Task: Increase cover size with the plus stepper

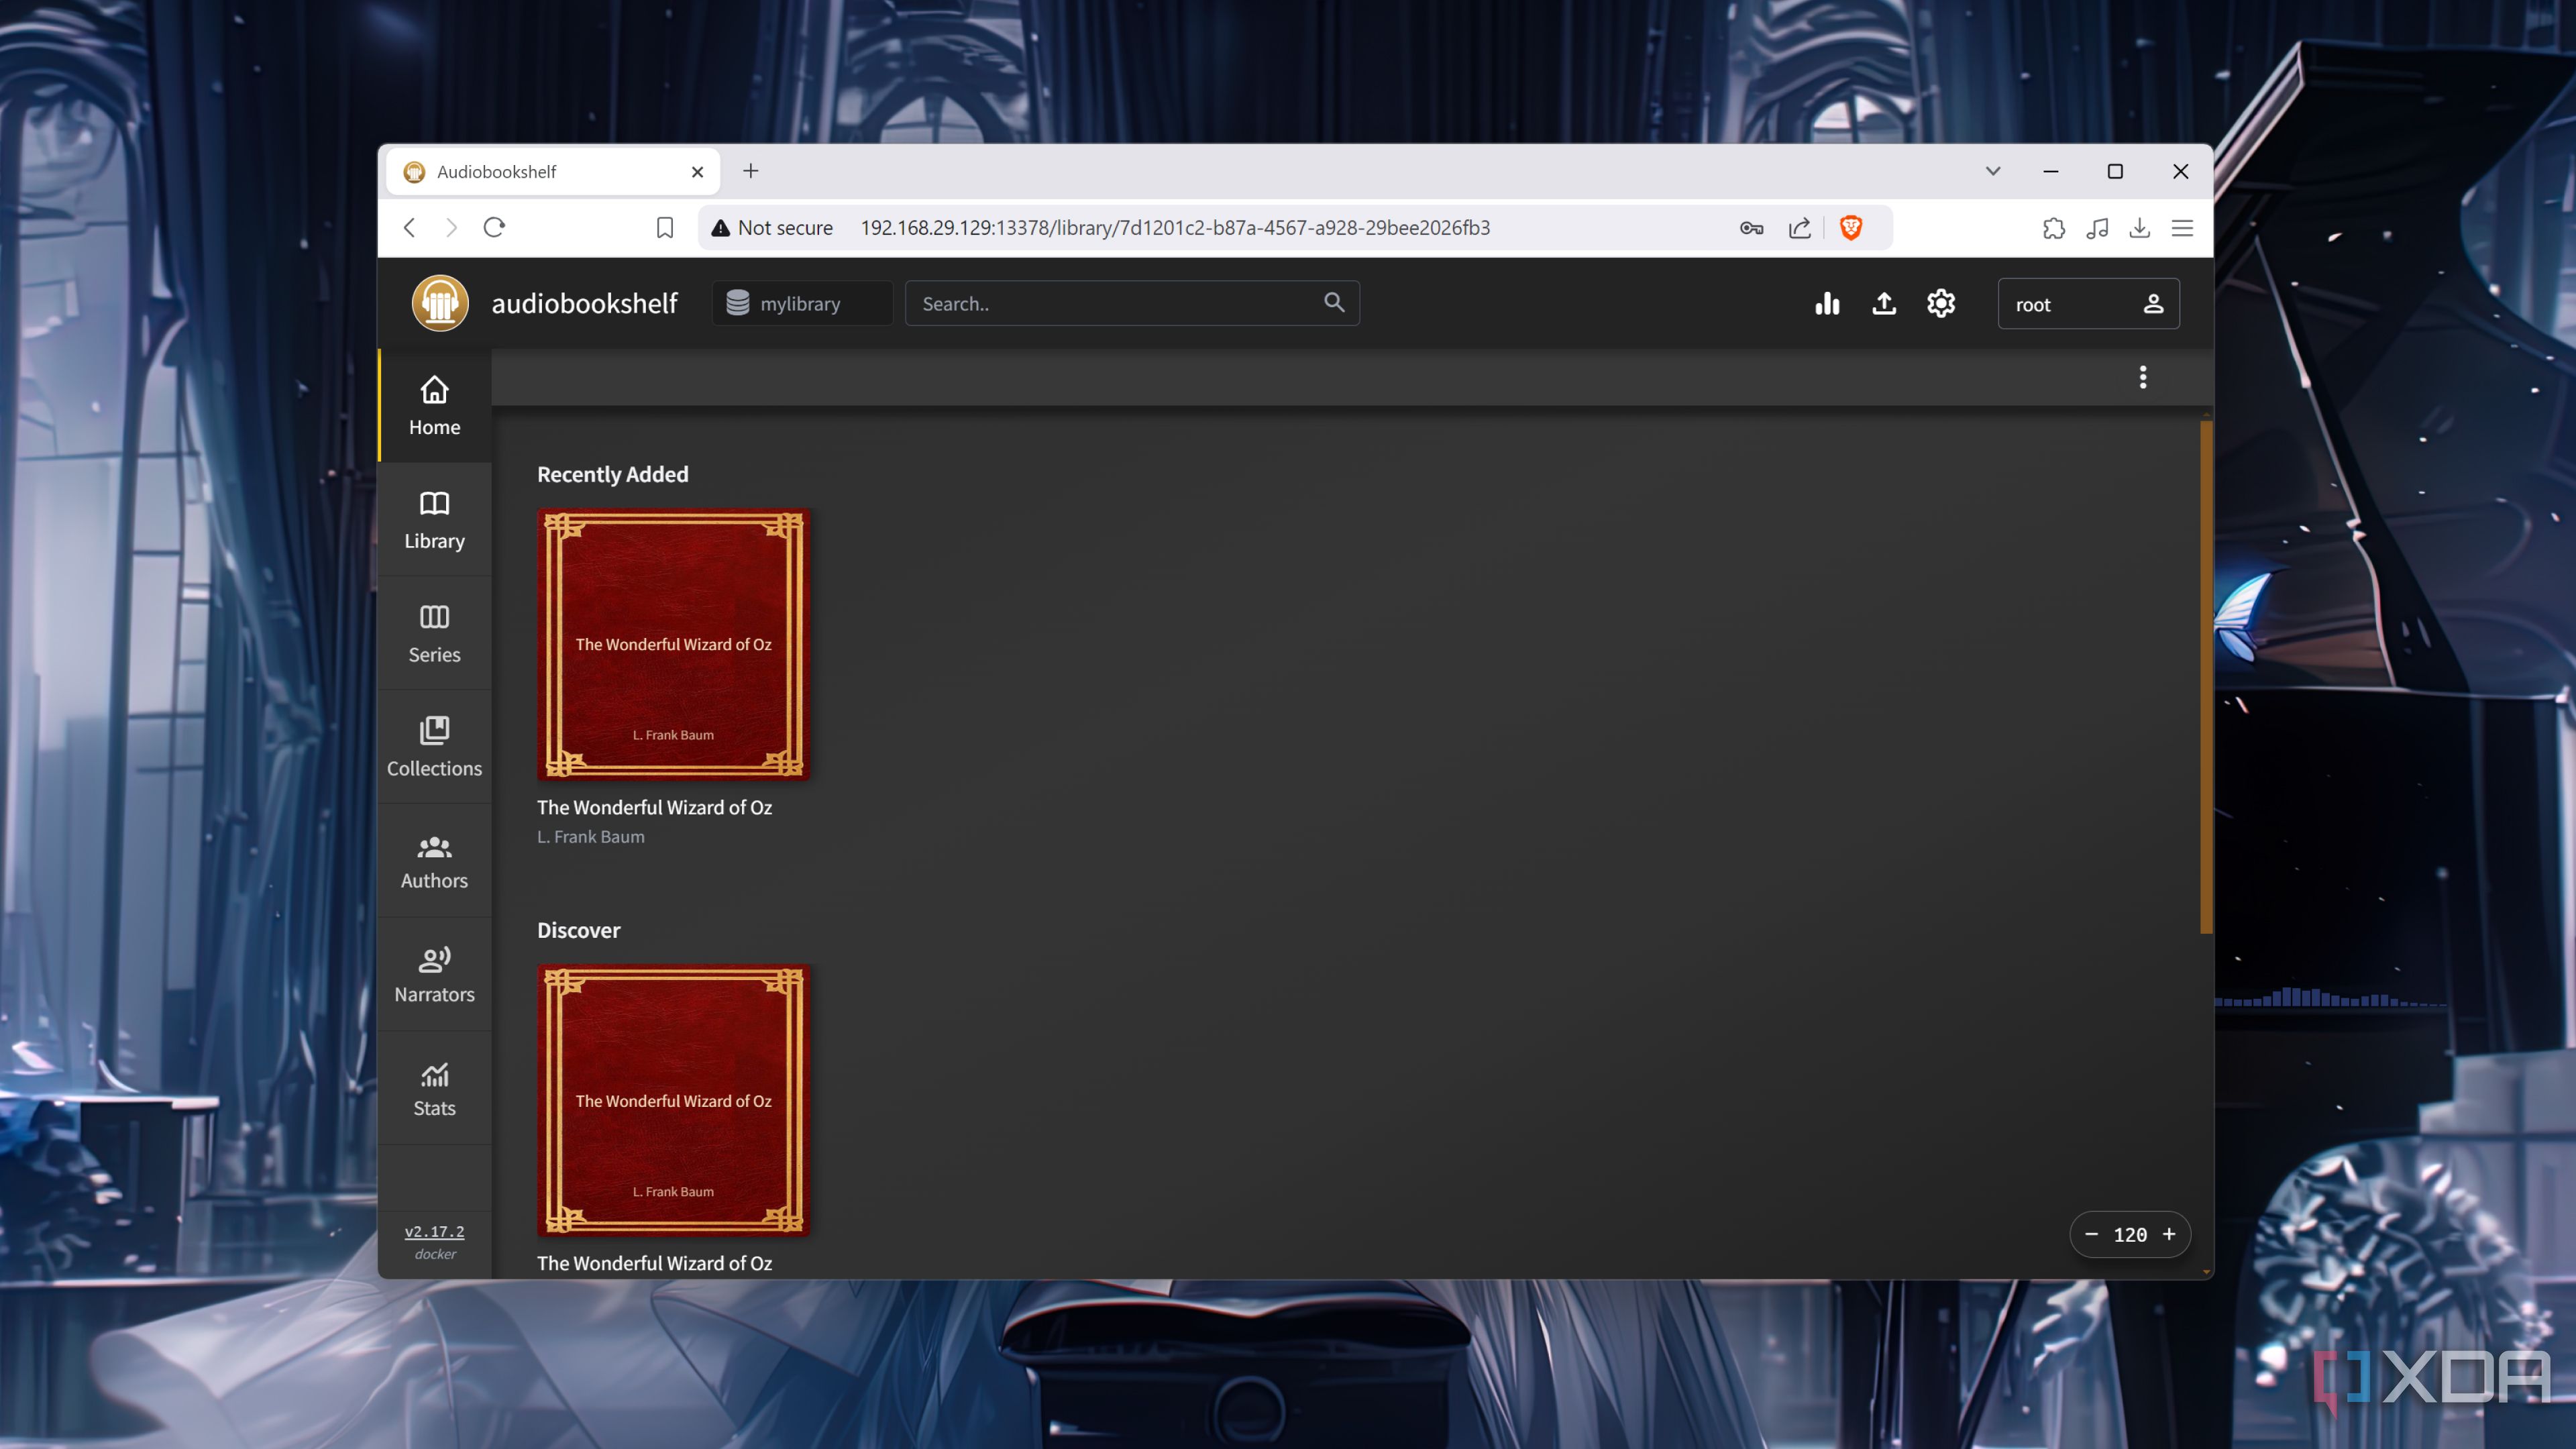Action: coord(2170,1234)
